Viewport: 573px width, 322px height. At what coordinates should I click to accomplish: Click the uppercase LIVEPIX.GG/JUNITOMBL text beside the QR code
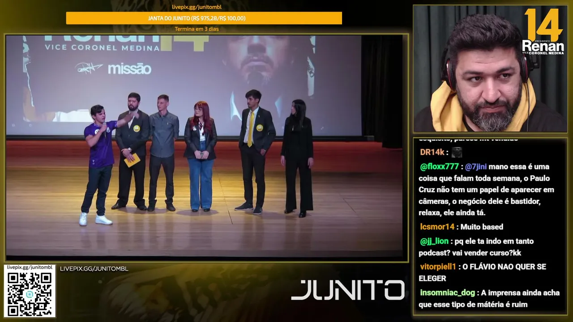[94, 269]
